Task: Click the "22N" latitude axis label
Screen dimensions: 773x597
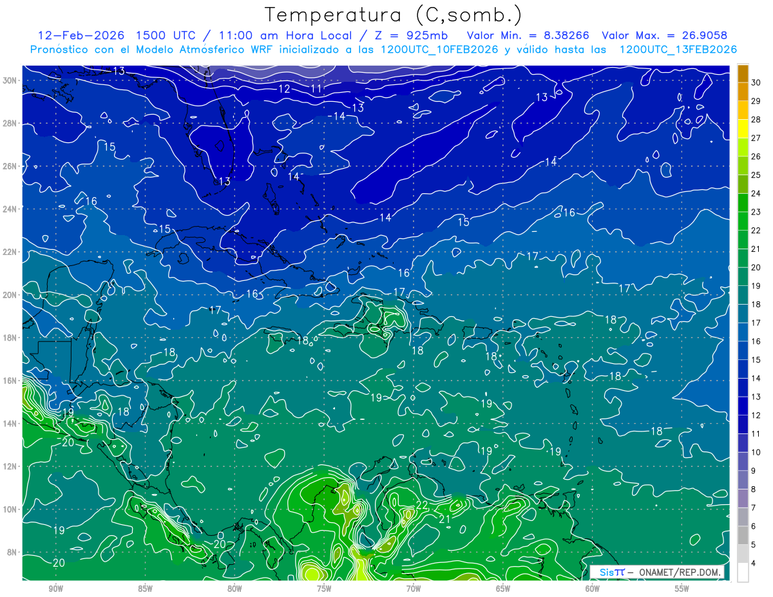Action: (11, 252)
